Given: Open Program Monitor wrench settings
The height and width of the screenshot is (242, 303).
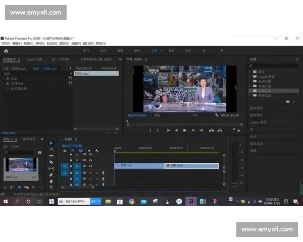Looking at the screenshot, I should pos(216,115).
